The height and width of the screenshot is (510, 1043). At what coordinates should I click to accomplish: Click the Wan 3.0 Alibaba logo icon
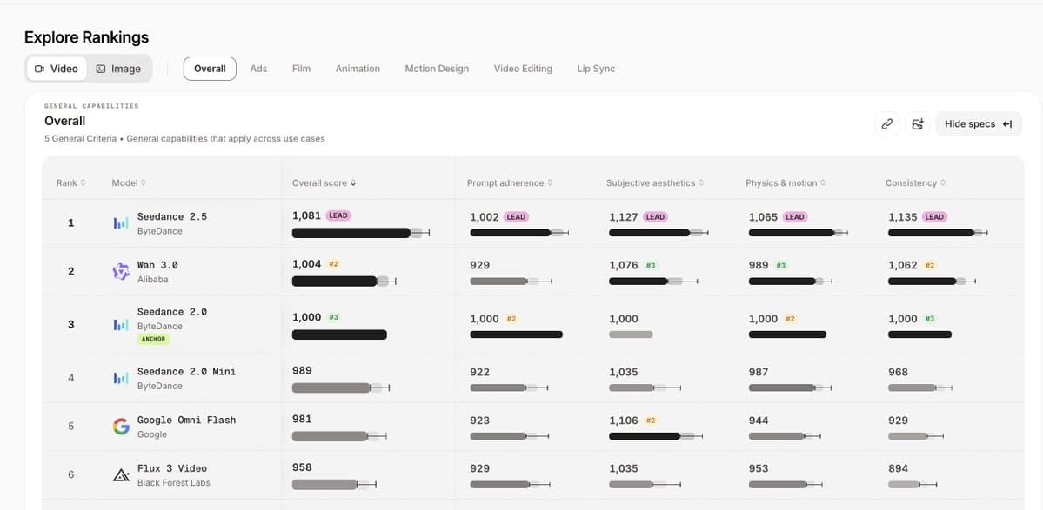[x=121, y=272]
